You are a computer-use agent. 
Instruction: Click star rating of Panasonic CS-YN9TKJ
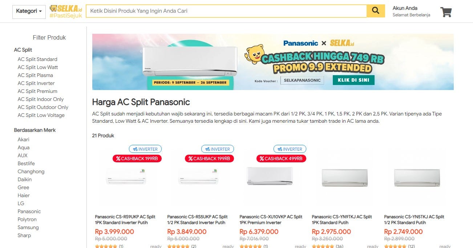pos(323,246)
